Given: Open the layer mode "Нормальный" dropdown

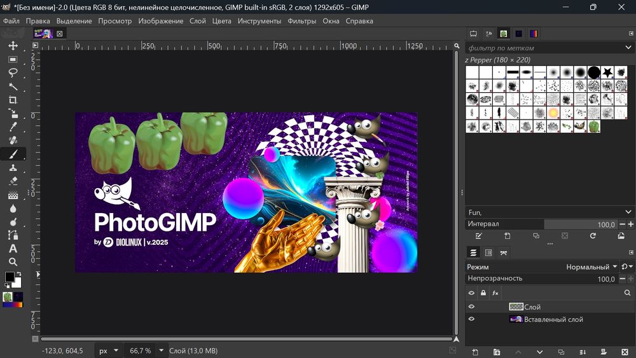Looking at the screenshot, I should coord(591,267).
